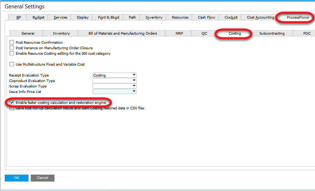
Task: Open the QC sub-tab
Action: click(204, 34)
